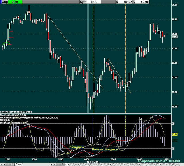Screen dimensions: 184x166
Task: Click the Sym field containing TNA
Action: (93, 2)
